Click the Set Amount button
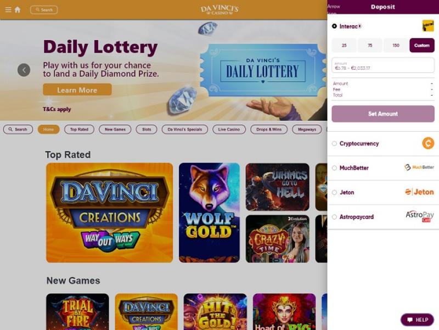This screenshot has width=439, height=330. [x=383, y=114]
